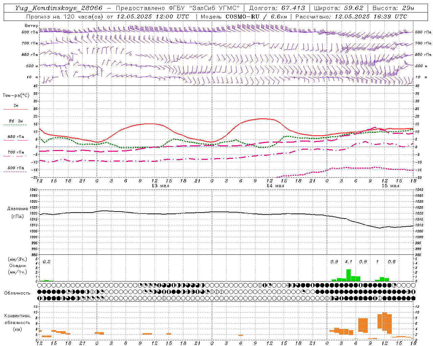Click the dashed 500 гПа temperature legend line

click(x=15, y=172)
